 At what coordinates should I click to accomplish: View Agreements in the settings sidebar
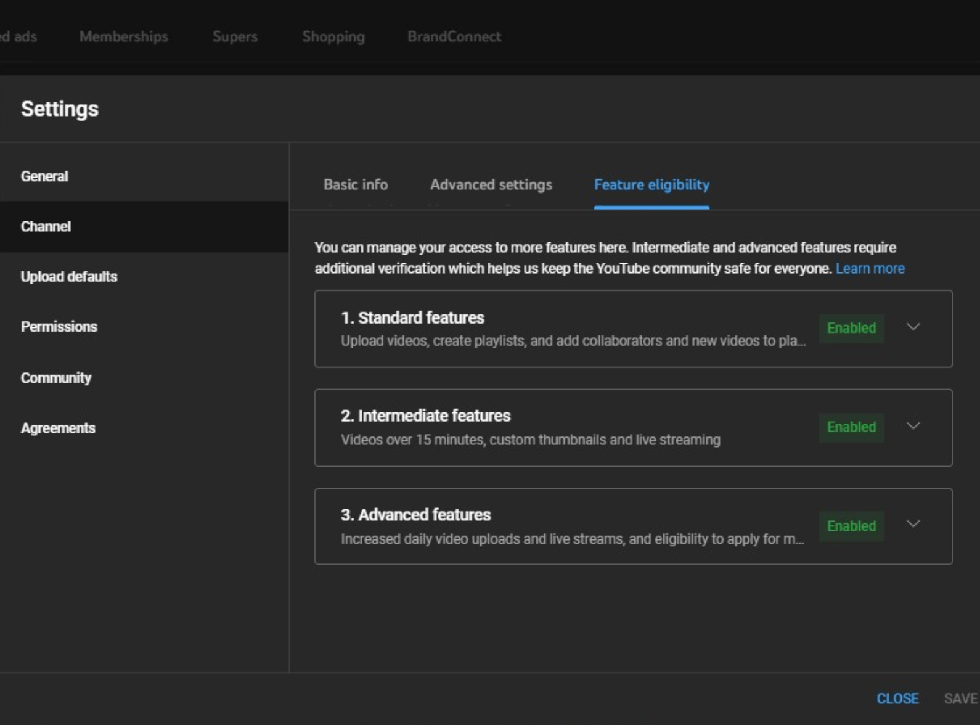(x=58, y=428)
